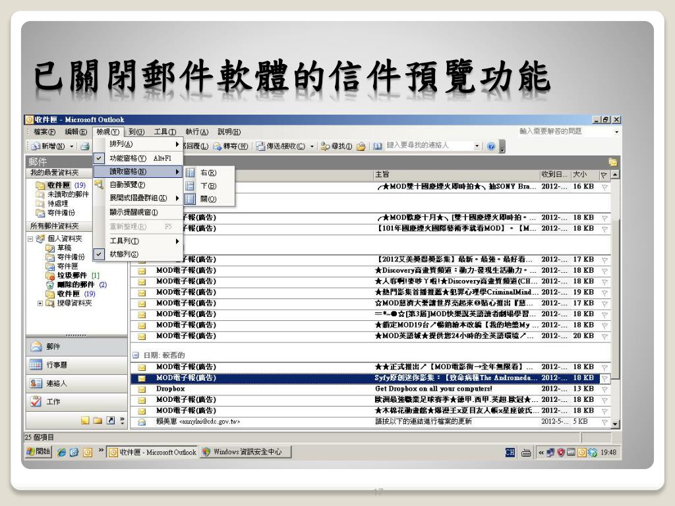Select 草稿 drafts folder
Screen dimensions: 675x506
(x=59, y=248)
